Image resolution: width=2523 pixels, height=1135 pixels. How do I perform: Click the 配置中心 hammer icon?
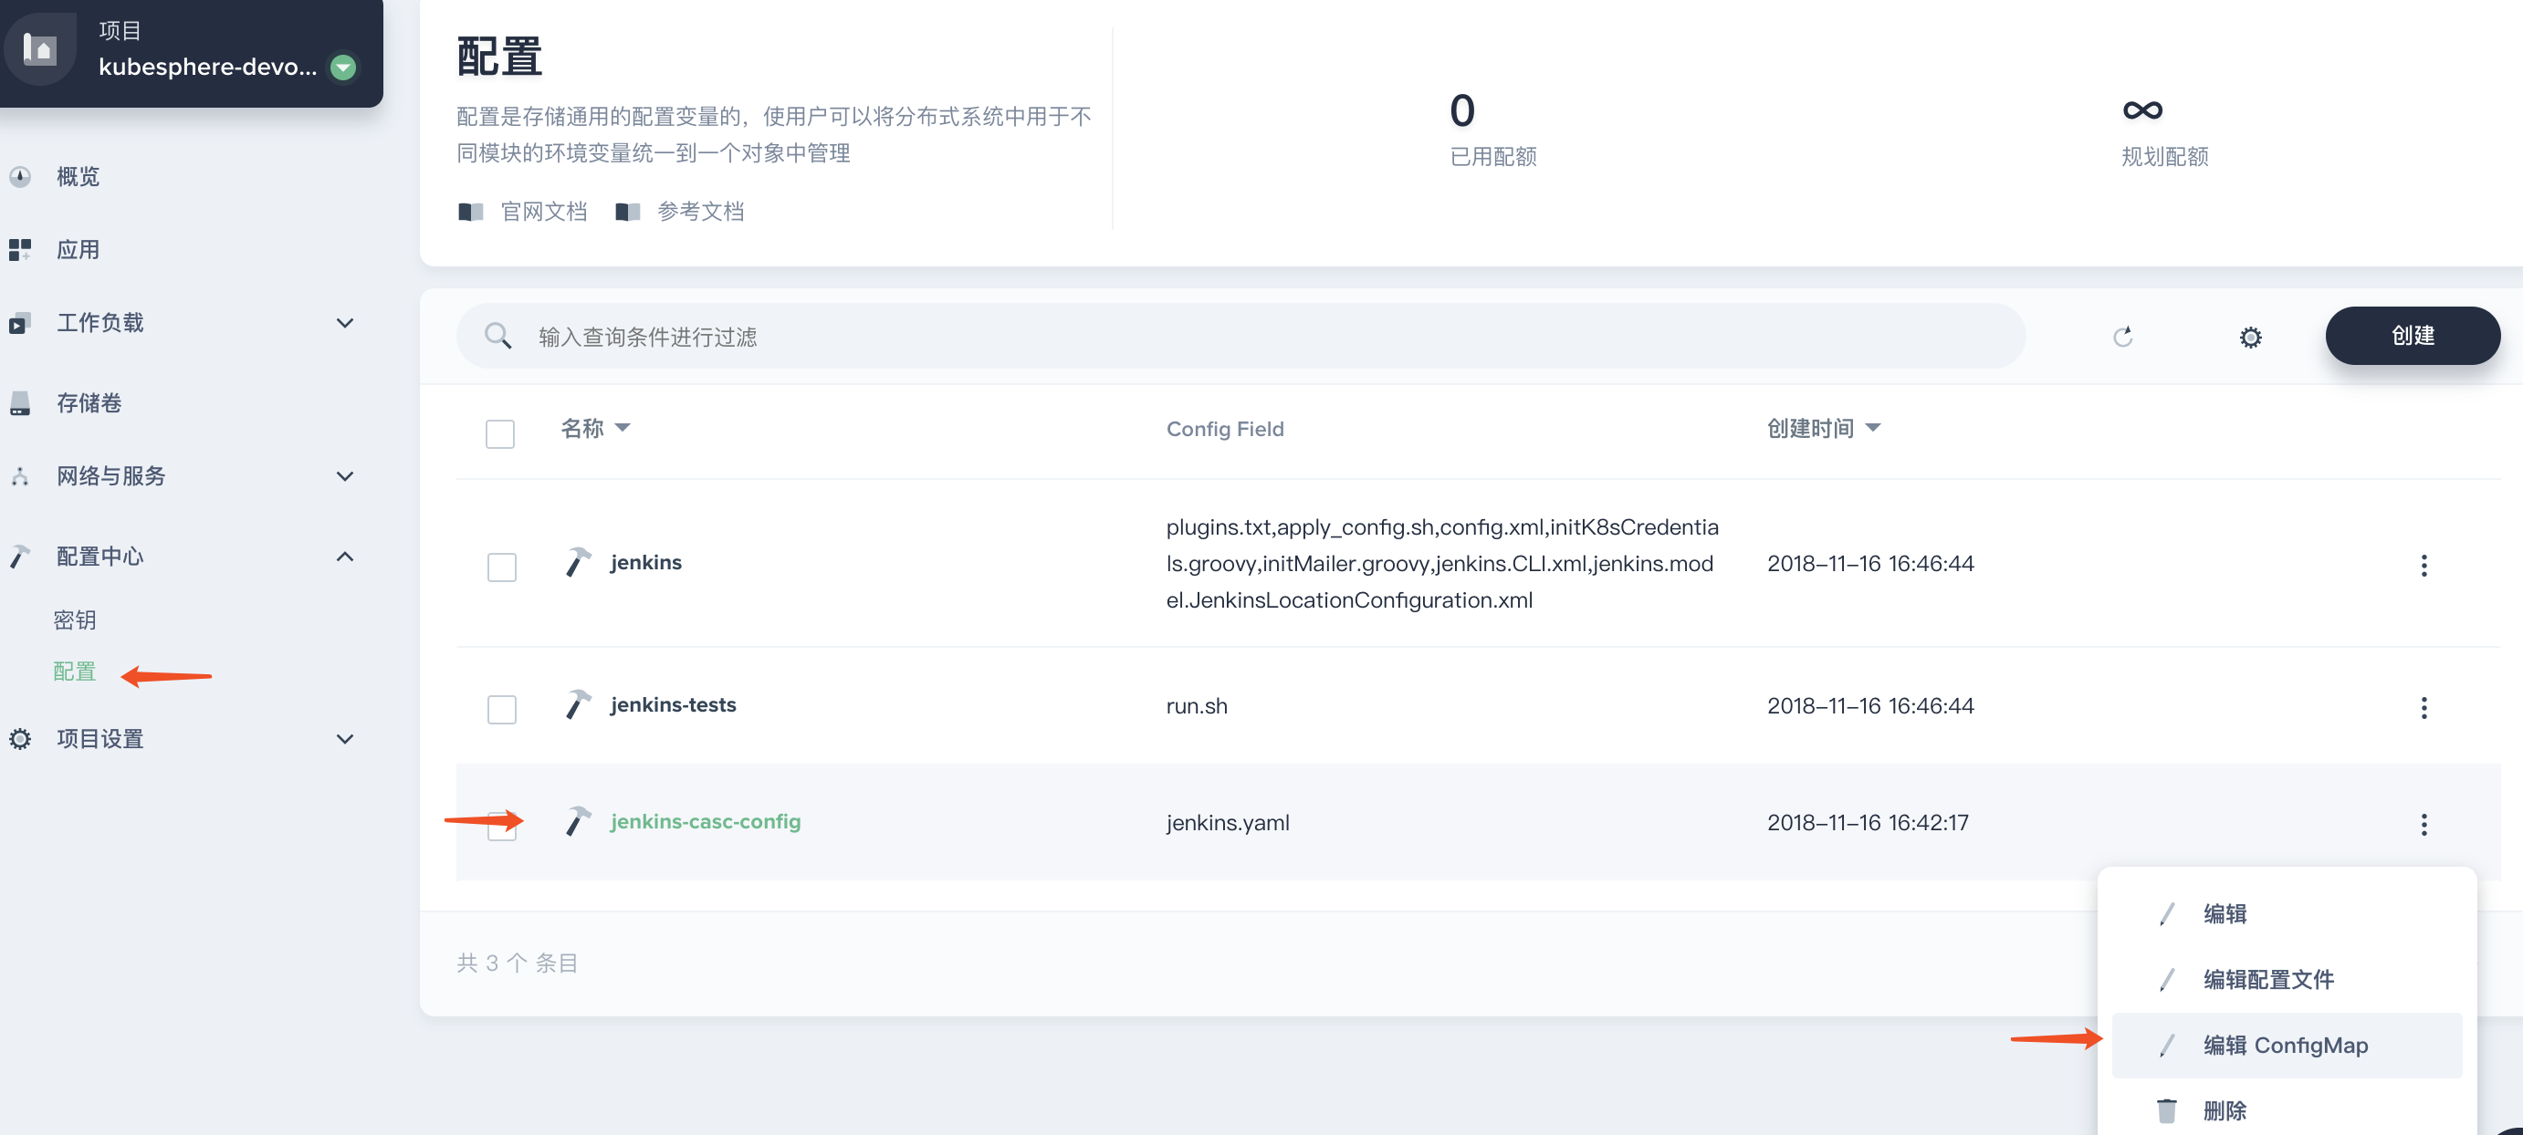(19, 557)
